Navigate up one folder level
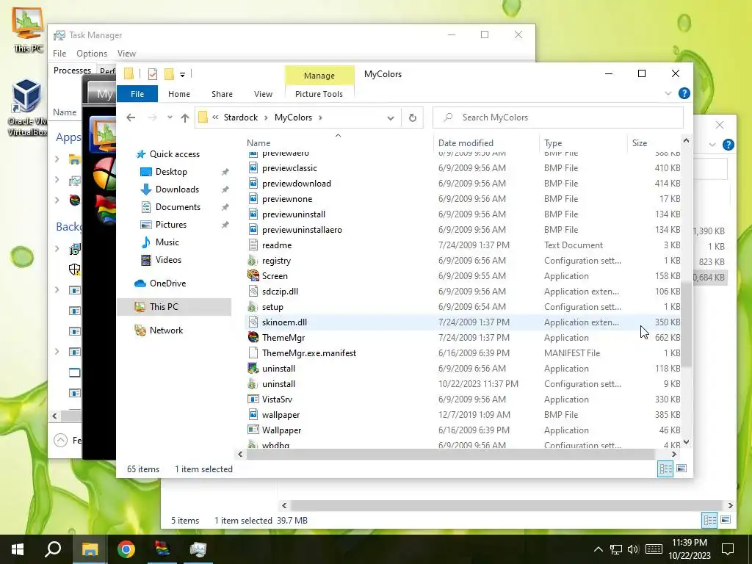752x564 pixels. click(185, 117)
